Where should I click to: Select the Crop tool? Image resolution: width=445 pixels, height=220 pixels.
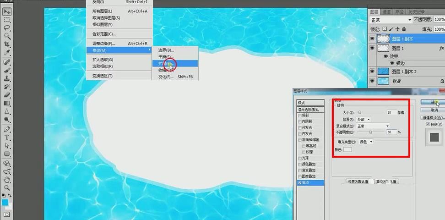(x=7, y=44)
